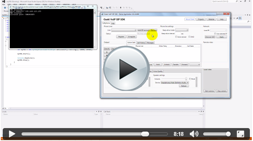Enter fullscreen using the player expand icon

(240, 134)
